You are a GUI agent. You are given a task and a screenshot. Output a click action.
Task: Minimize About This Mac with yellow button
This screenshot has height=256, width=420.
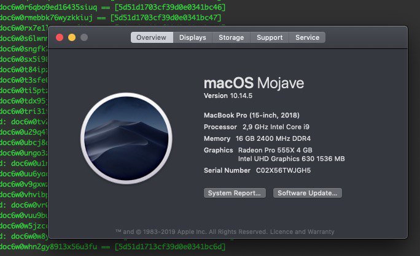pos(72,37)
